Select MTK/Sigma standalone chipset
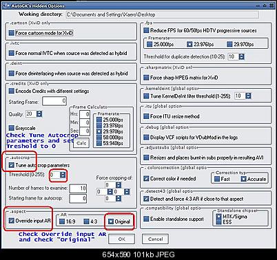Screen dimensions: 277x260 219,217
